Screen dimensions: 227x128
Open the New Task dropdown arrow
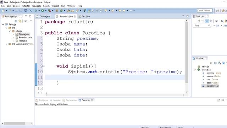(202, 21)
